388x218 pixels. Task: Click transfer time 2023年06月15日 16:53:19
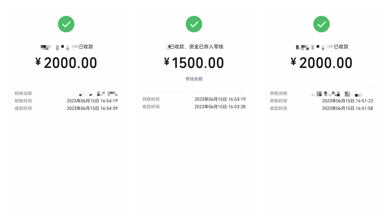(x=220, y=99)
